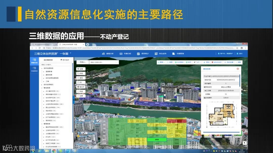Open the 飞行 flight dropdown tool
This screenshot has height=153, width=273.
[x=197, y=62]
